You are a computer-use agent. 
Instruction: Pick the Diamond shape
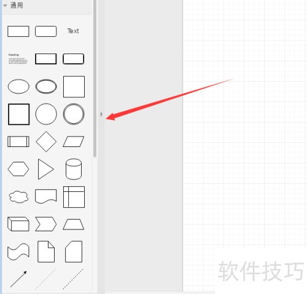pyautogui.click(x=46, y=141)
